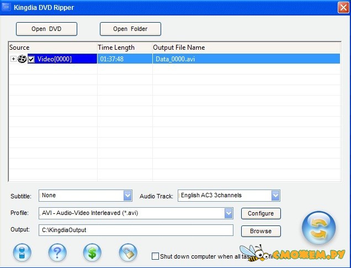Enable shut down computer when tasks finish
The image size is (351, 268).
tap(155, 256)
